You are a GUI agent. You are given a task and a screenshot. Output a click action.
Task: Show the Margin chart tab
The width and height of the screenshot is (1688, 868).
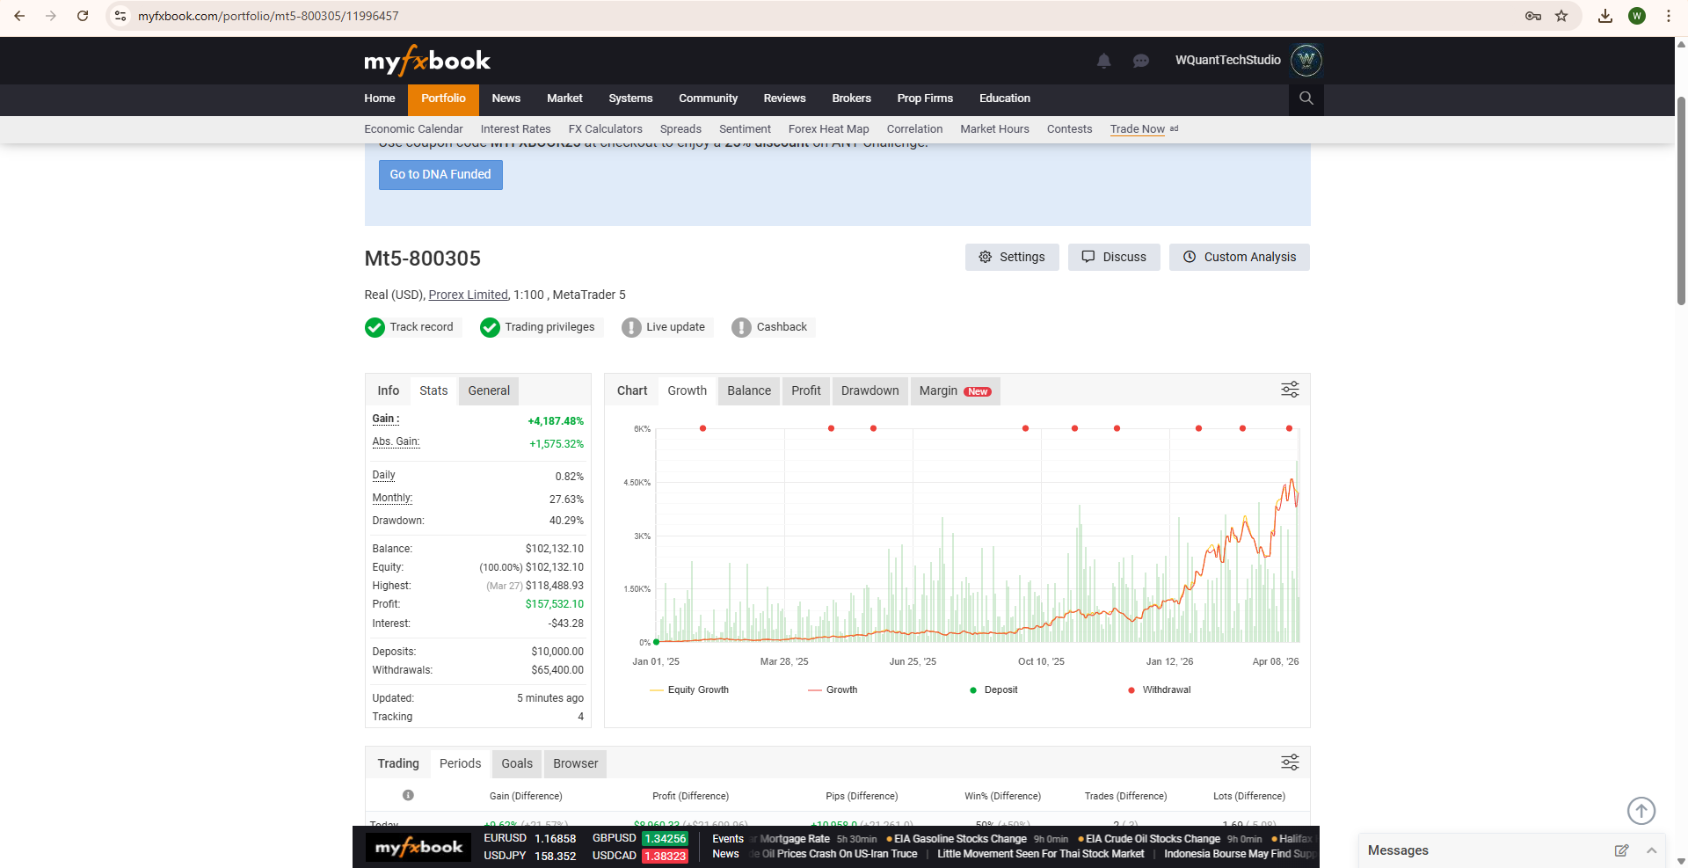pyautogui.click(x=955, y=391)
